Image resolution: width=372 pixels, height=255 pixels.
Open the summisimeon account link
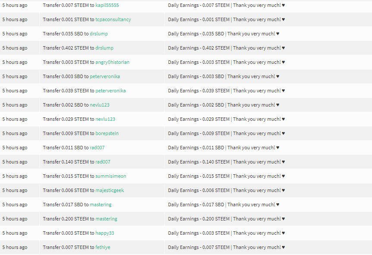[111, 176]
